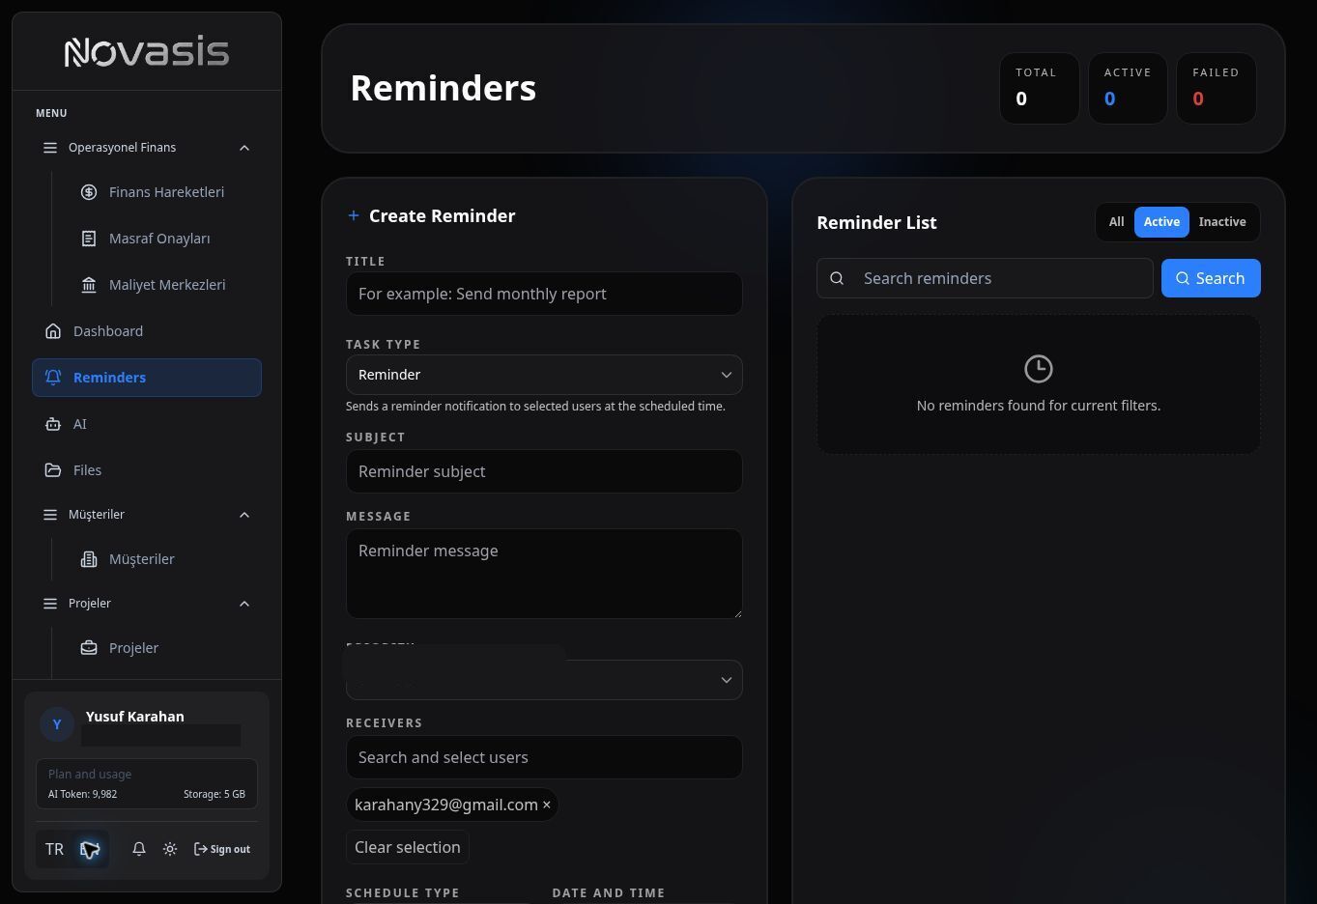The height and width of the screenshot is (904, 1317).
Task: Click the "AI Token: 9,982" text
Action: point(82,794)
